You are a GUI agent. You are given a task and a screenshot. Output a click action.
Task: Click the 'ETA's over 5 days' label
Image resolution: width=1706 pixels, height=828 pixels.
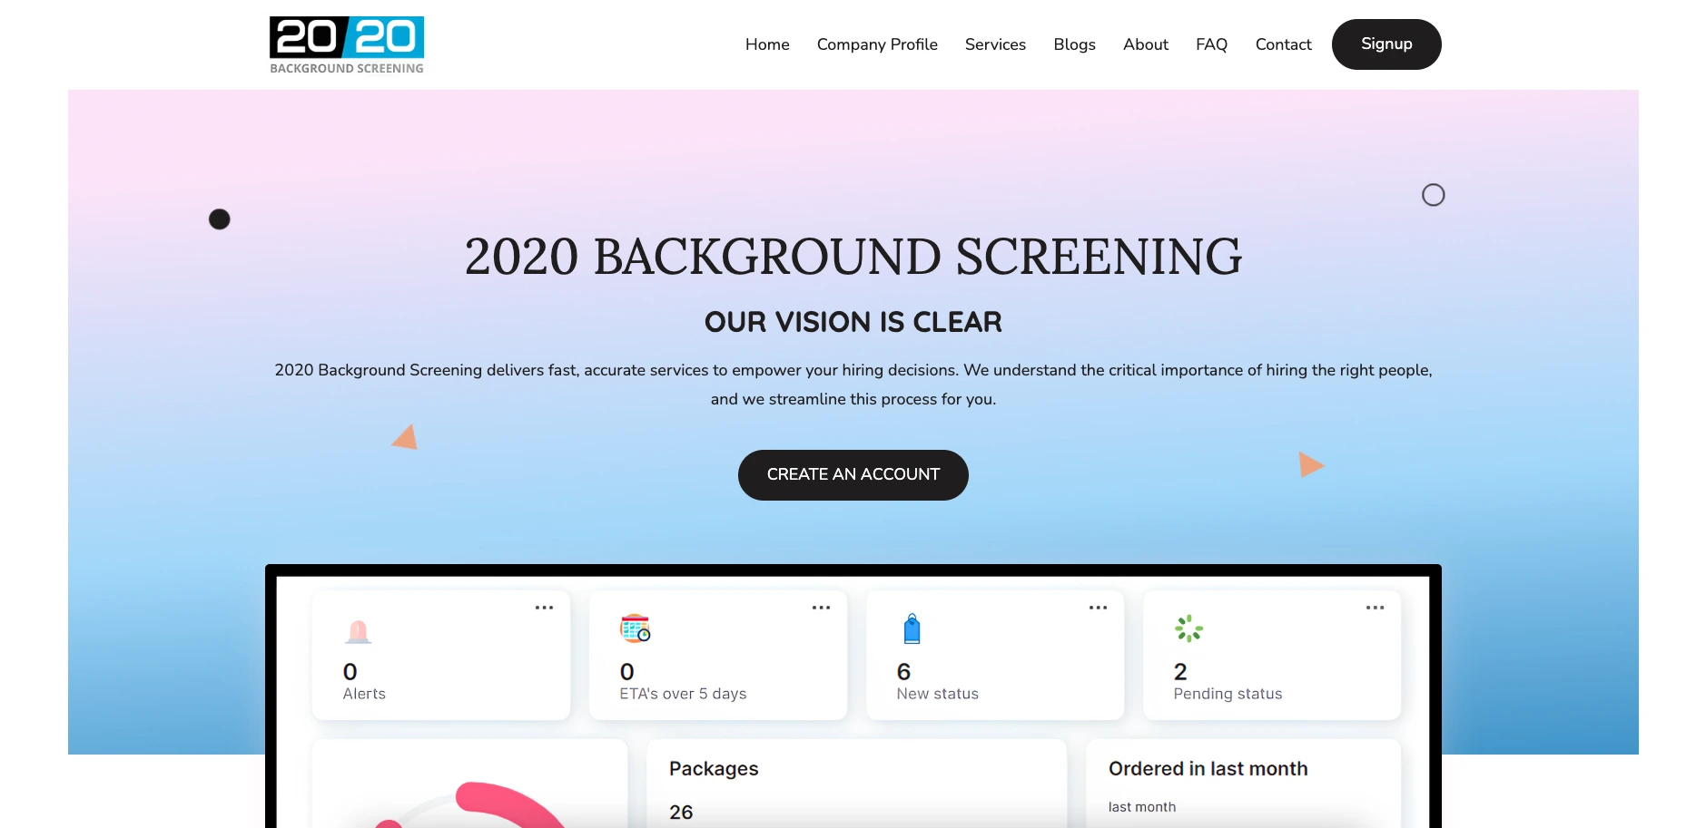point(683,694)
